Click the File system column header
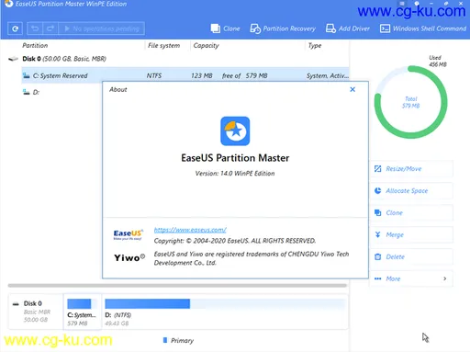 click(163, 45)
